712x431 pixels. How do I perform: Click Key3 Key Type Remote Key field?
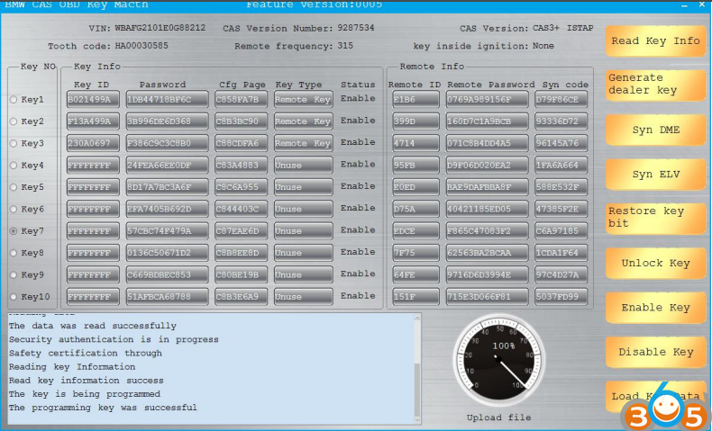click(x=303, y=143)
